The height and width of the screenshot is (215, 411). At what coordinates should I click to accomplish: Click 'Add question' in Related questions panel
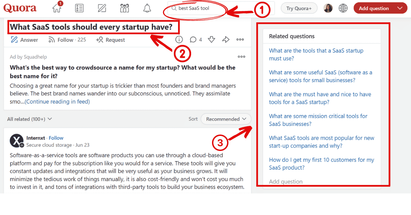pyautogui.click(x=286, y=182)
